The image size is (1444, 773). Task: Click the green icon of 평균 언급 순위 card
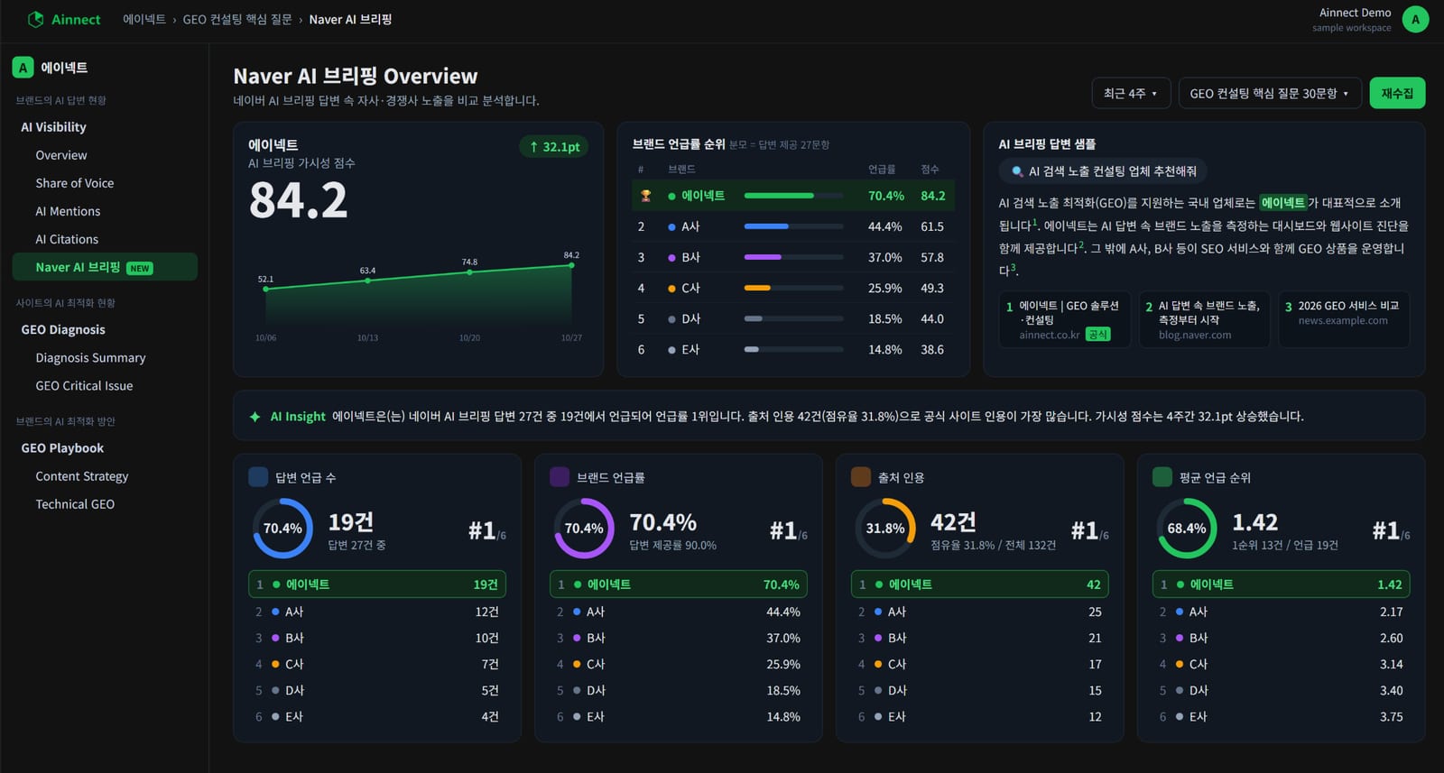(1162, 477)
